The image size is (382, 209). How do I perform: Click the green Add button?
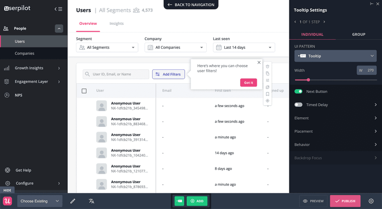[x=197, y=201]
